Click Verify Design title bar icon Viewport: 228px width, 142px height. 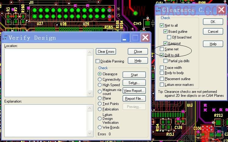pyautogui.click(x=5, y=37)
